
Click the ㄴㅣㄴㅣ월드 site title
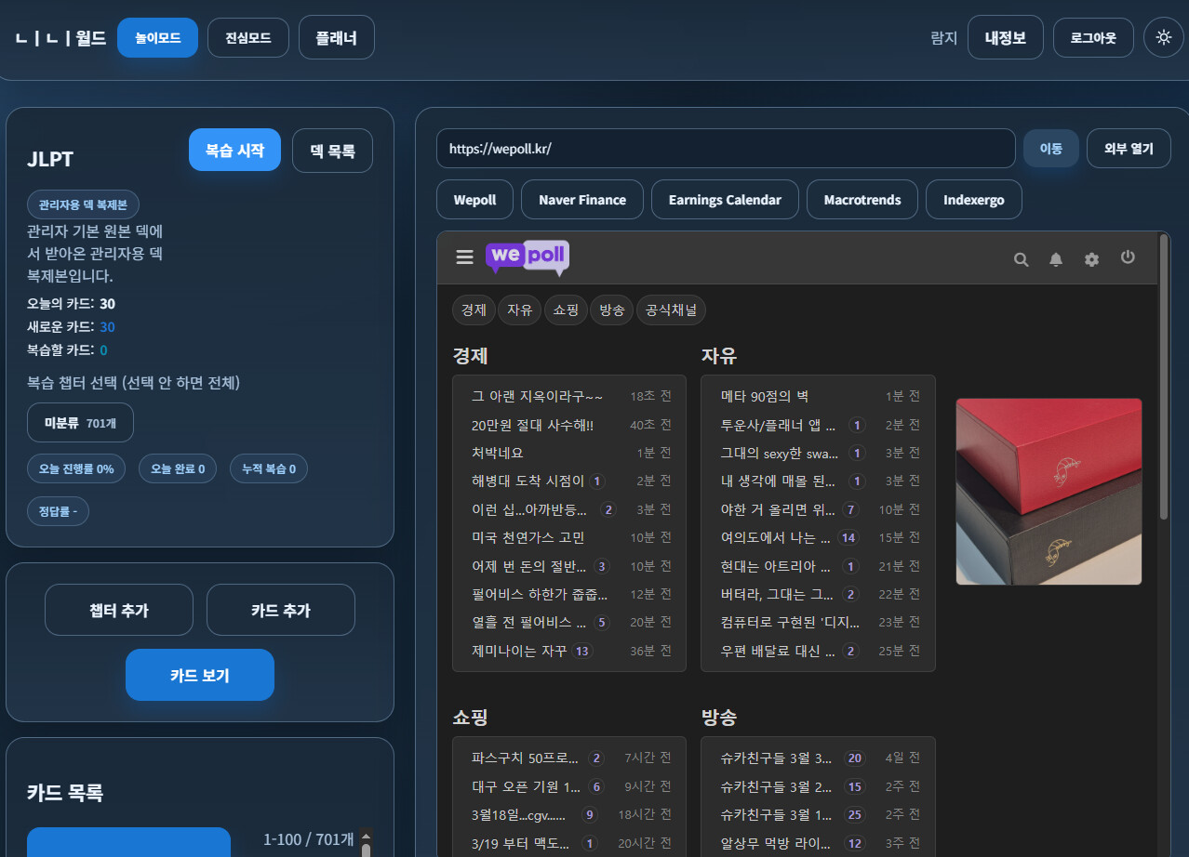(60, 38)
